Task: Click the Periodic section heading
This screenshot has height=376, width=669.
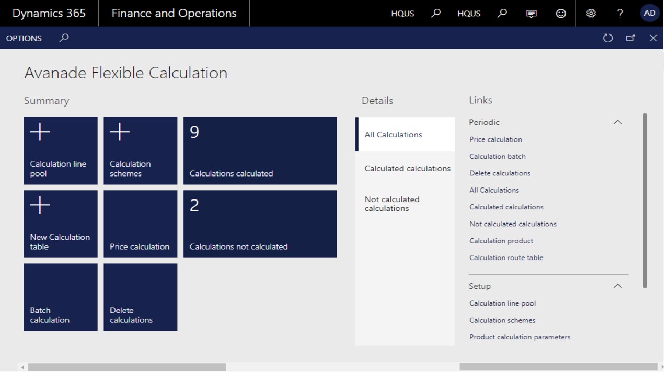Action: click(484, 122)
